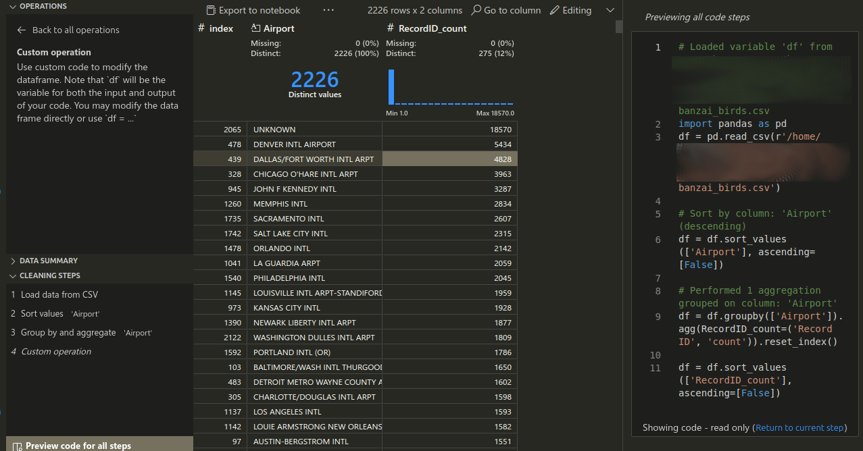Click index cell 97
Image resolution: width=863 pixels, height=451 pixels.
pos(220,442)
